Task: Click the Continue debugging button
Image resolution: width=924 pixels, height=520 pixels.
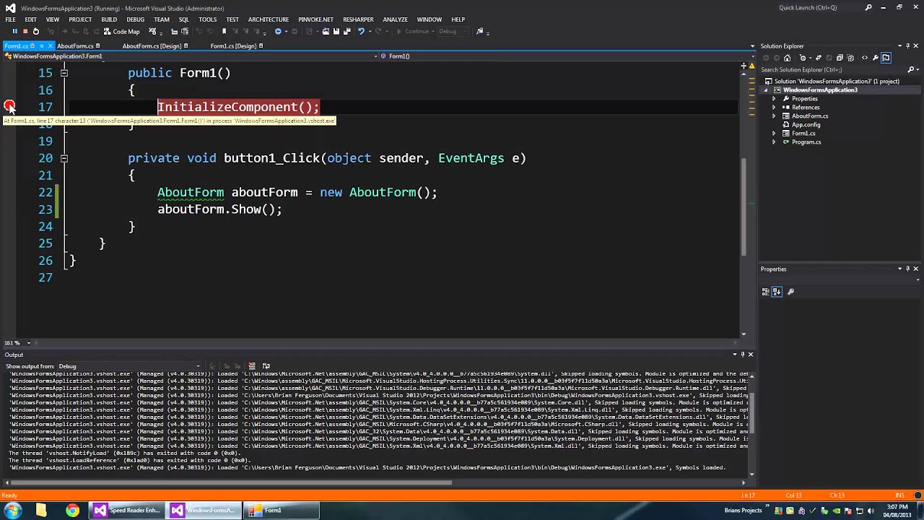Action: (414, 31)
